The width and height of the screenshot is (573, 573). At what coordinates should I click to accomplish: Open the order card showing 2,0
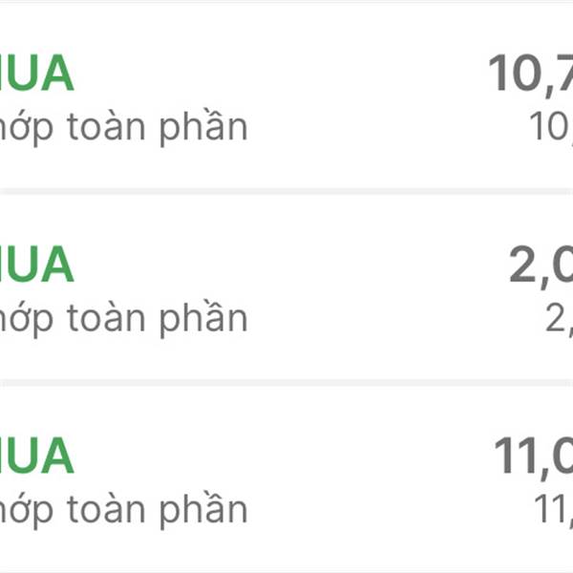tap(286, 286)
